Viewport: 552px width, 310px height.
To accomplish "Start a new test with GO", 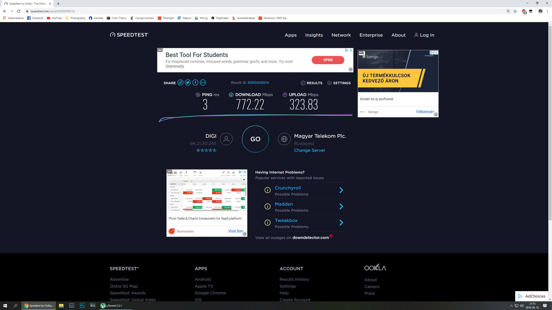I will 255,139.
